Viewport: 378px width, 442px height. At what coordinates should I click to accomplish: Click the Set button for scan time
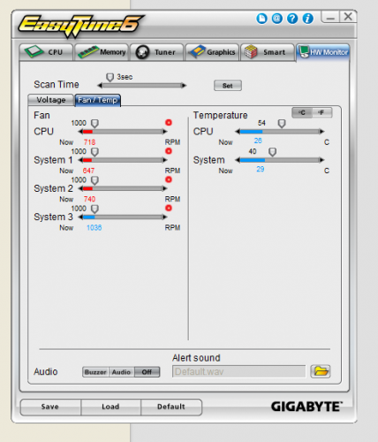(x=228, y=86)
